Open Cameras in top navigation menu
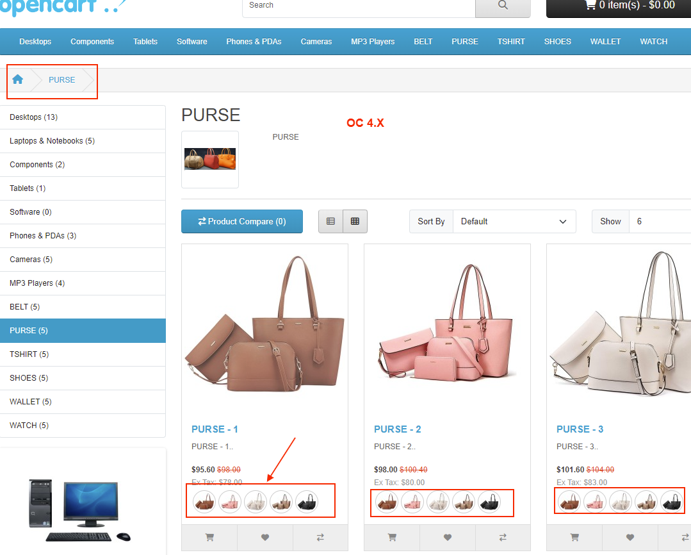This screenshot has width=691, height=555. [x=316, y=42]
